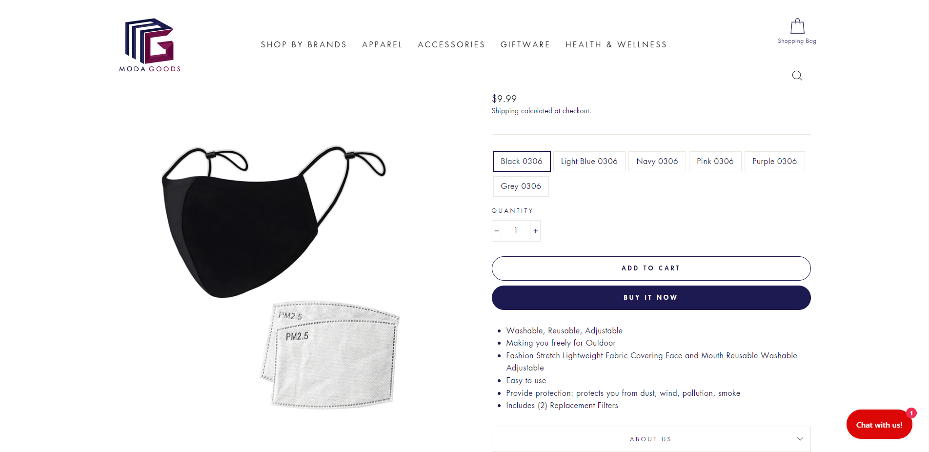Decrease quantity with the minus icon
This screenshot has width=929, height=452.
point(497,231)
